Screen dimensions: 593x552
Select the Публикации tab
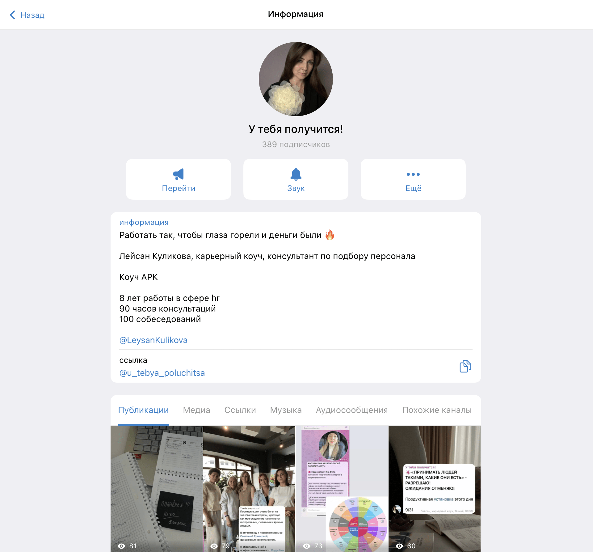[143, 410]
